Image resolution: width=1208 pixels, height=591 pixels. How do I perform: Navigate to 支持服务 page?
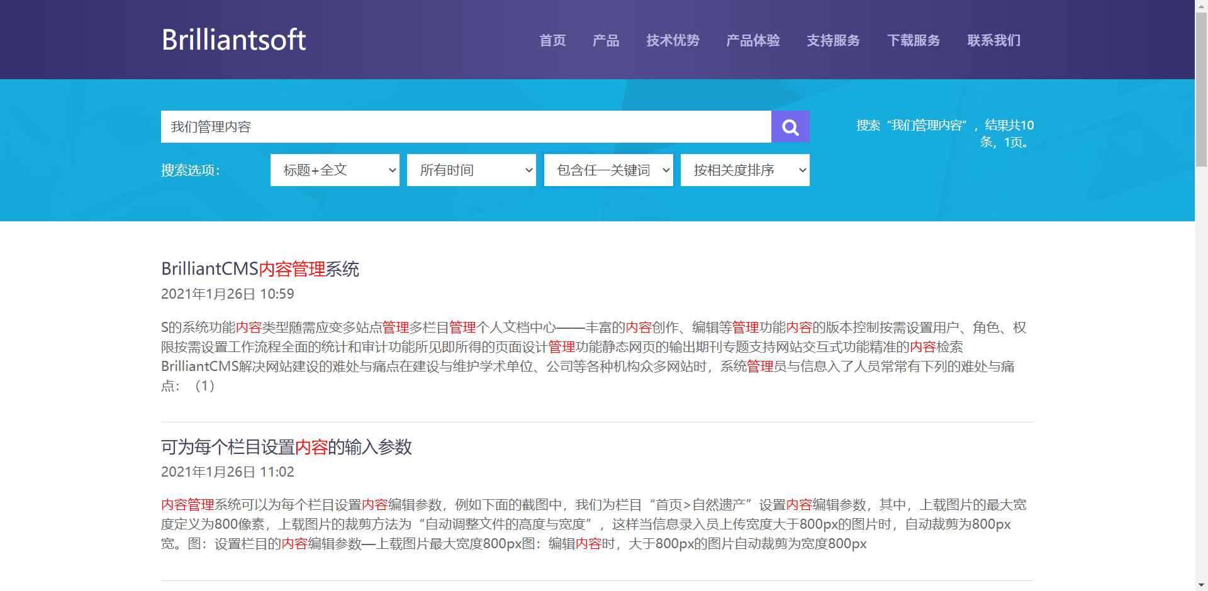[x=833, y=40]
